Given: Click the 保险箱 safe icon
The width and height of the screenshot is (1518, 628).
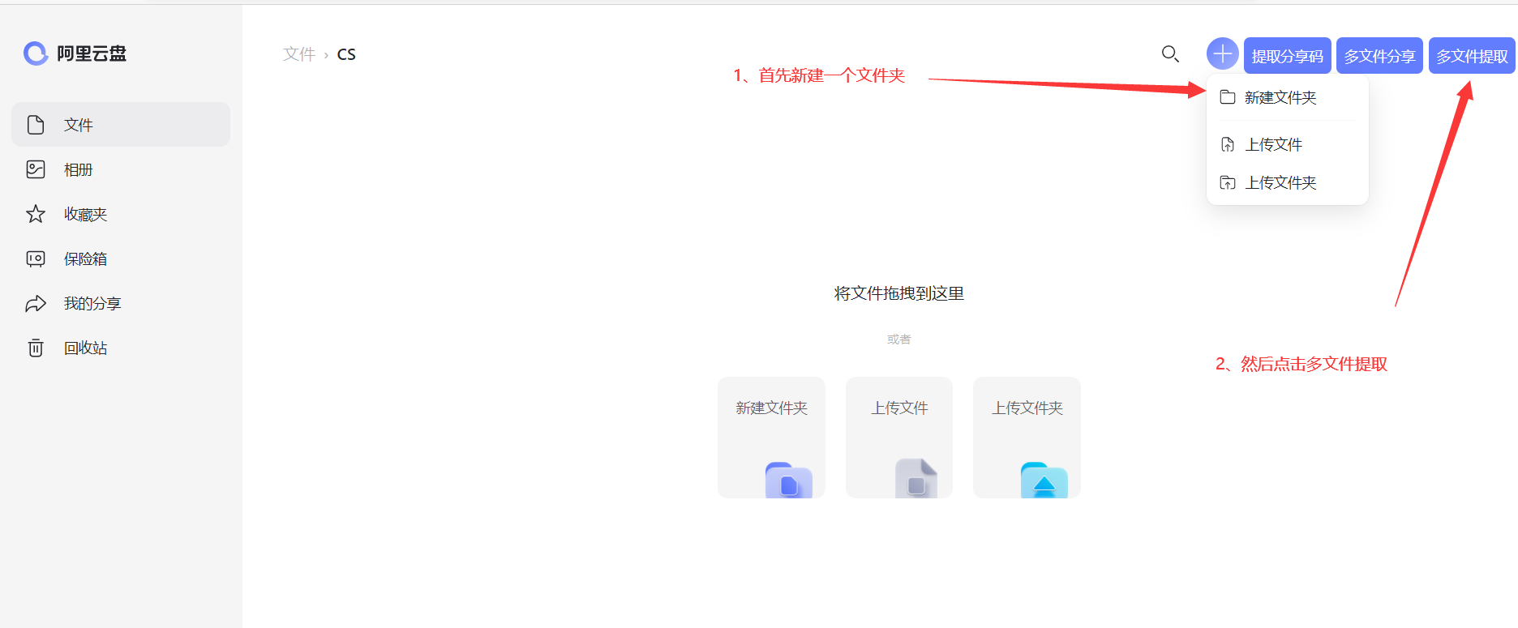Looking at the screenshot, I should 36,258.
